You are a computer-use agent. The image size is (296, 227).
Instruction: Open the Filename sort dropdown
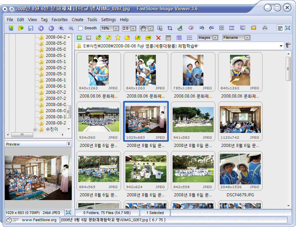[x=247, y=37]
